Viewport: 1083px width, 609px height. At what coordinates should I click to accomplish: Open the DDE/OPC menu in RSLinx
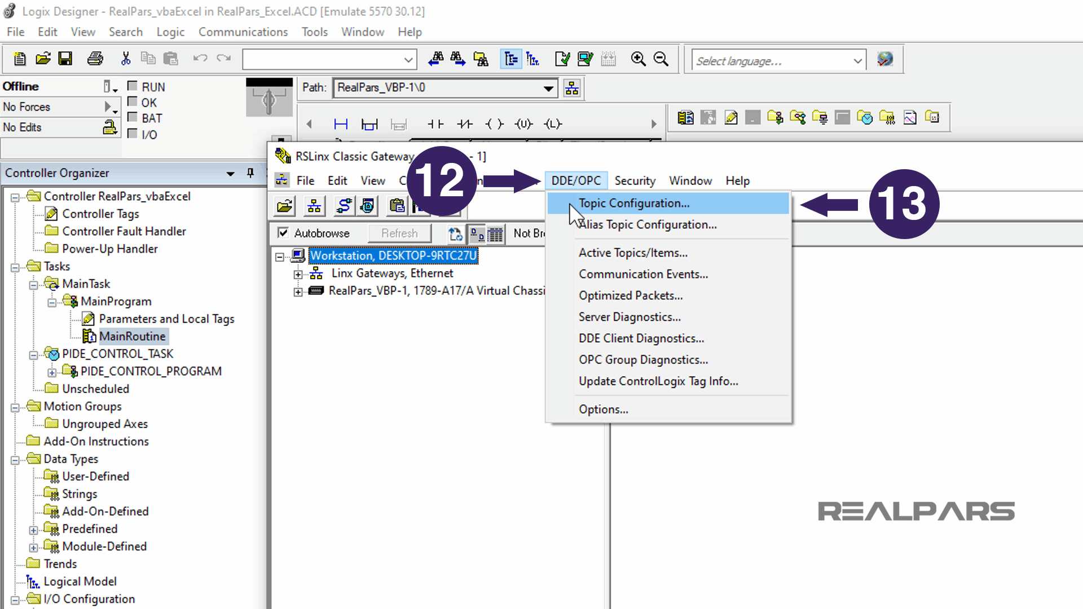(x=576, y=180)
